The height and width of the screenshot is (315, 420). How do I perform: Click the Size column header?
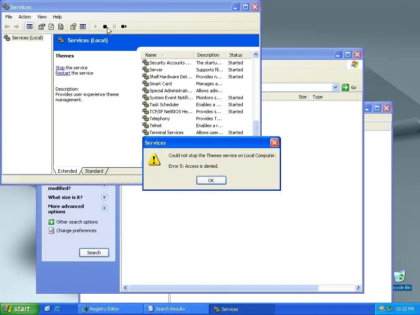click(289, 97)
